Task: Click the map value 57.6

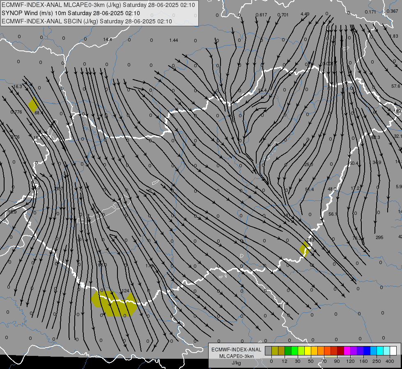Action: coord(395,86)
